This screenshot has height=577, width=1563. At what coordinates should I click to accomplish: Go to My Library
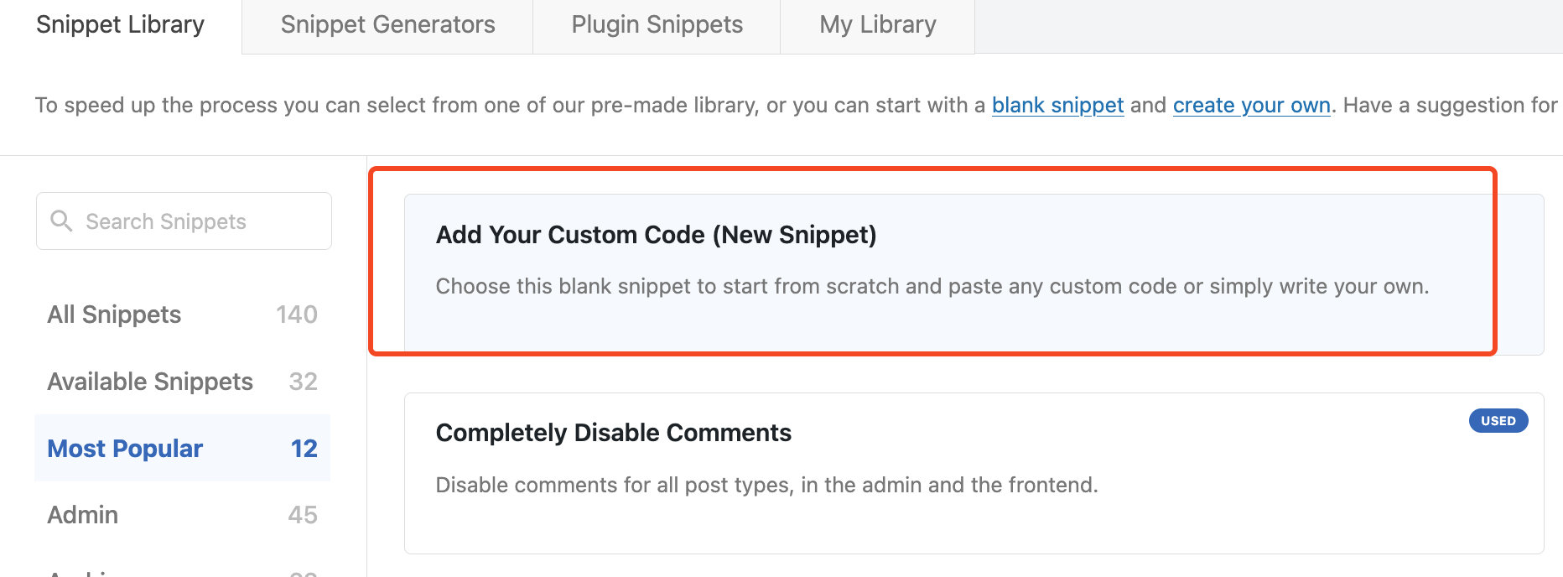tap(877, 24)
